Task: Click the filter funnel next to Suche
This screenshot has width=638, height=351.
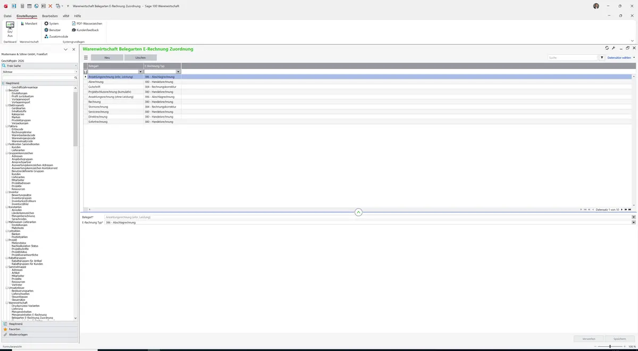Action: point(602,57)
